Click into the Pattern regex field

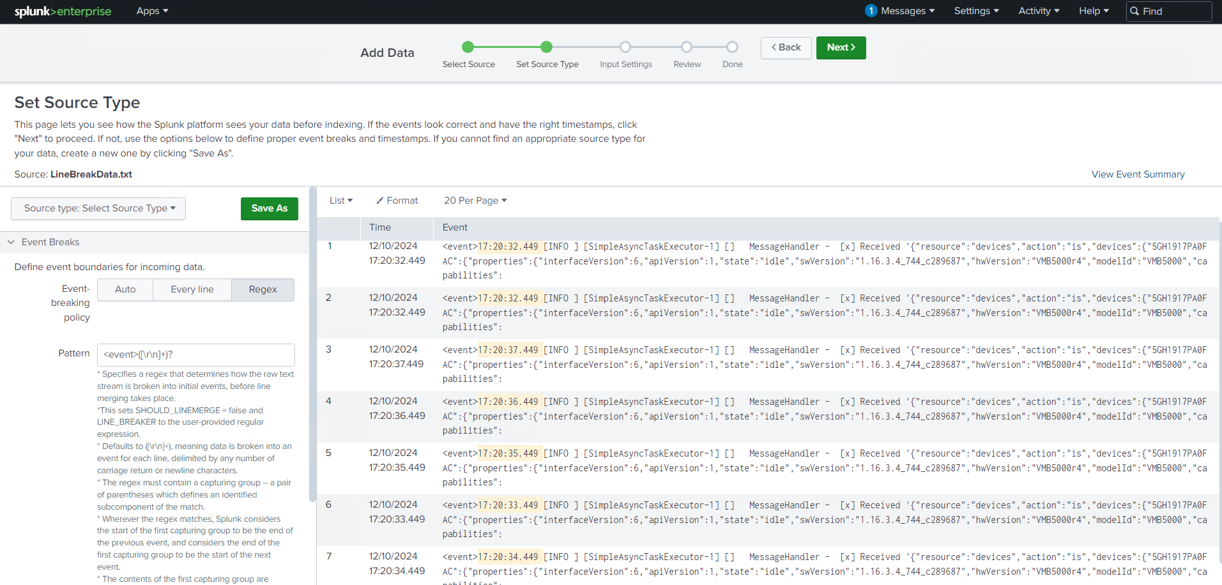[x=195, y=354]
